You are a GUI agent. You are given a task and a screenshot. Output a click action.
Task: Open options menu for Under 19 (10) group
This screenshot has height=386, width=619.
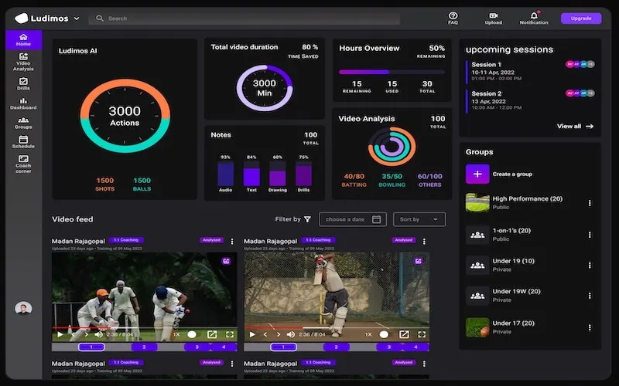coord(590,266)
